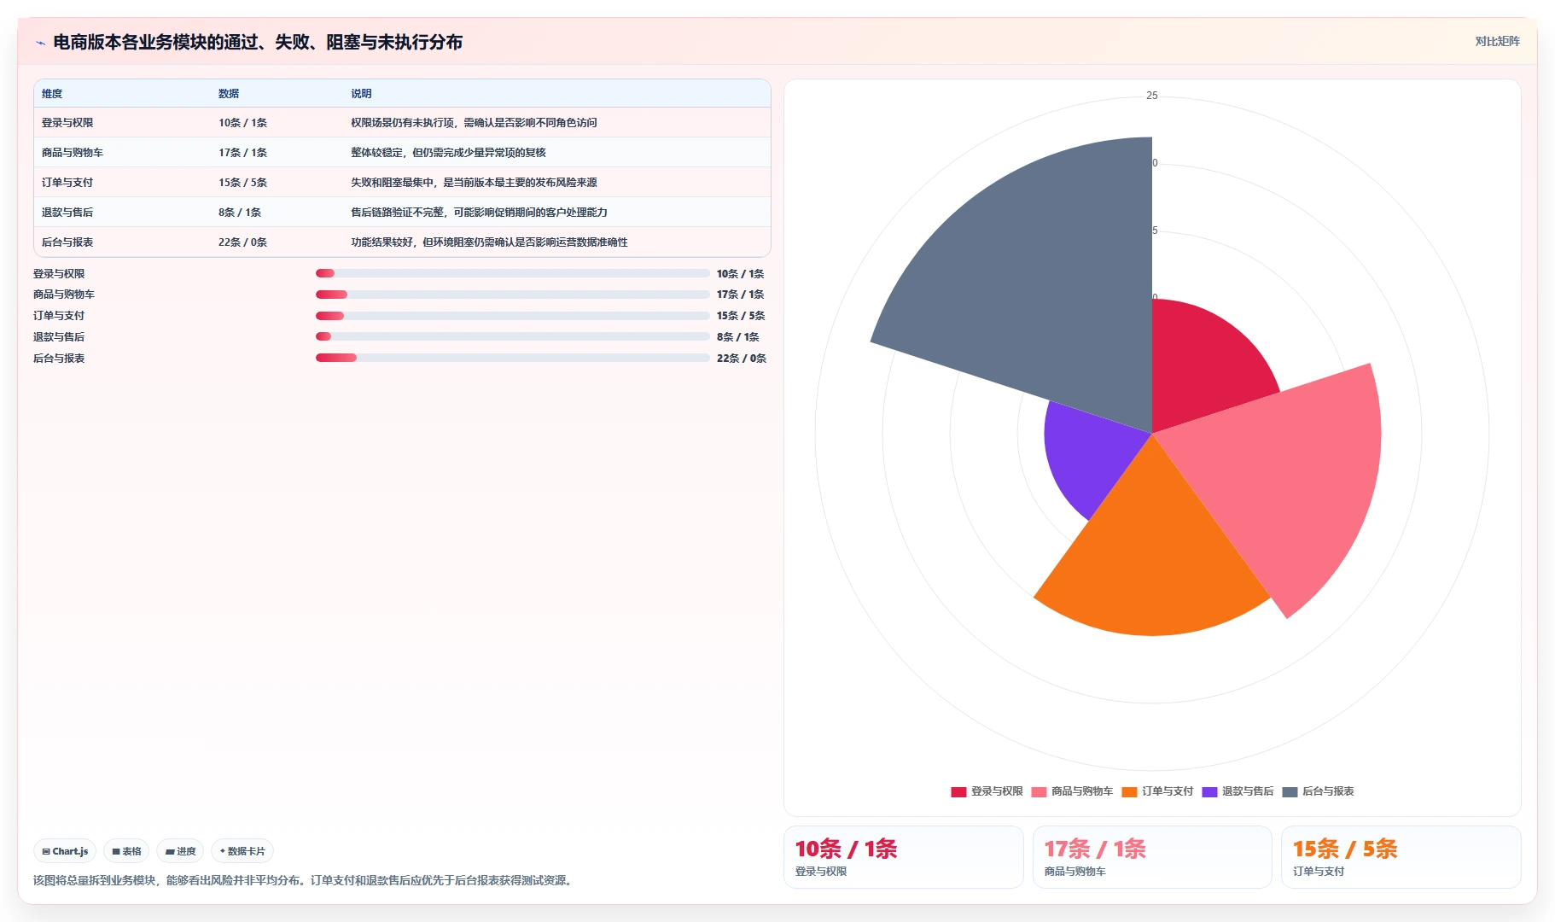Open the 10条 / 1条 登录与权限 data card
This screenshot has height=922, width=1555.
[904, 857]
